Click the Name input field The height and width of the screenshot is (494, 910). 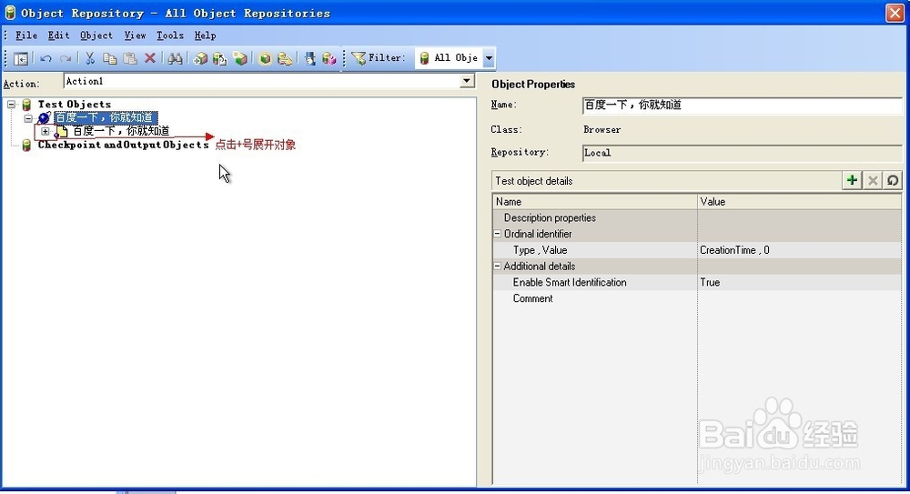743,105
